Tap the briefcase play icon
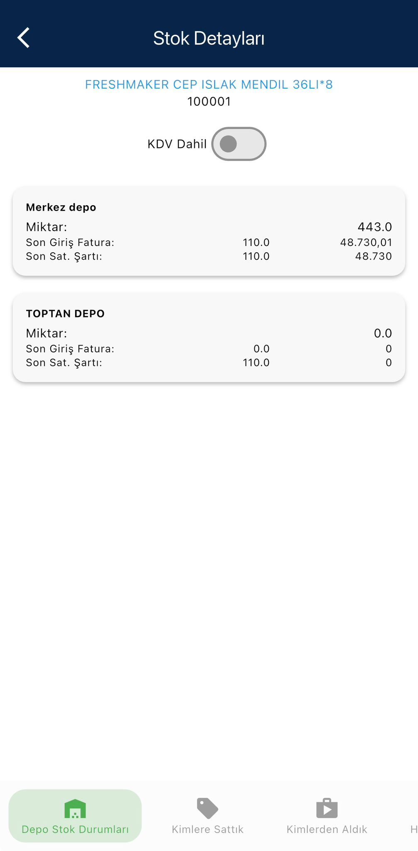Image resolution: width=418 pixels, height=851 pixels. point(327,808)
